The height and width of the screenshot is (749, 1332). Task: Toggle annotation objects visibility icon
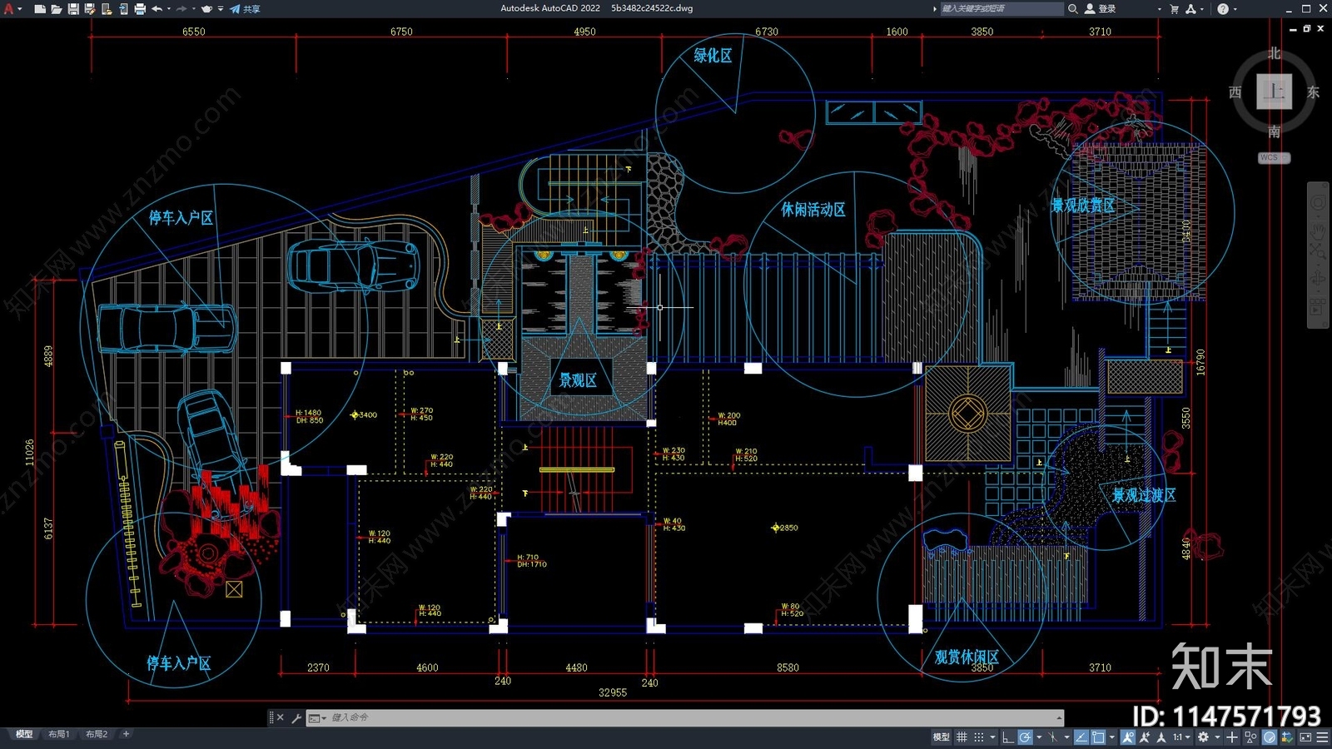[1128, 737]
